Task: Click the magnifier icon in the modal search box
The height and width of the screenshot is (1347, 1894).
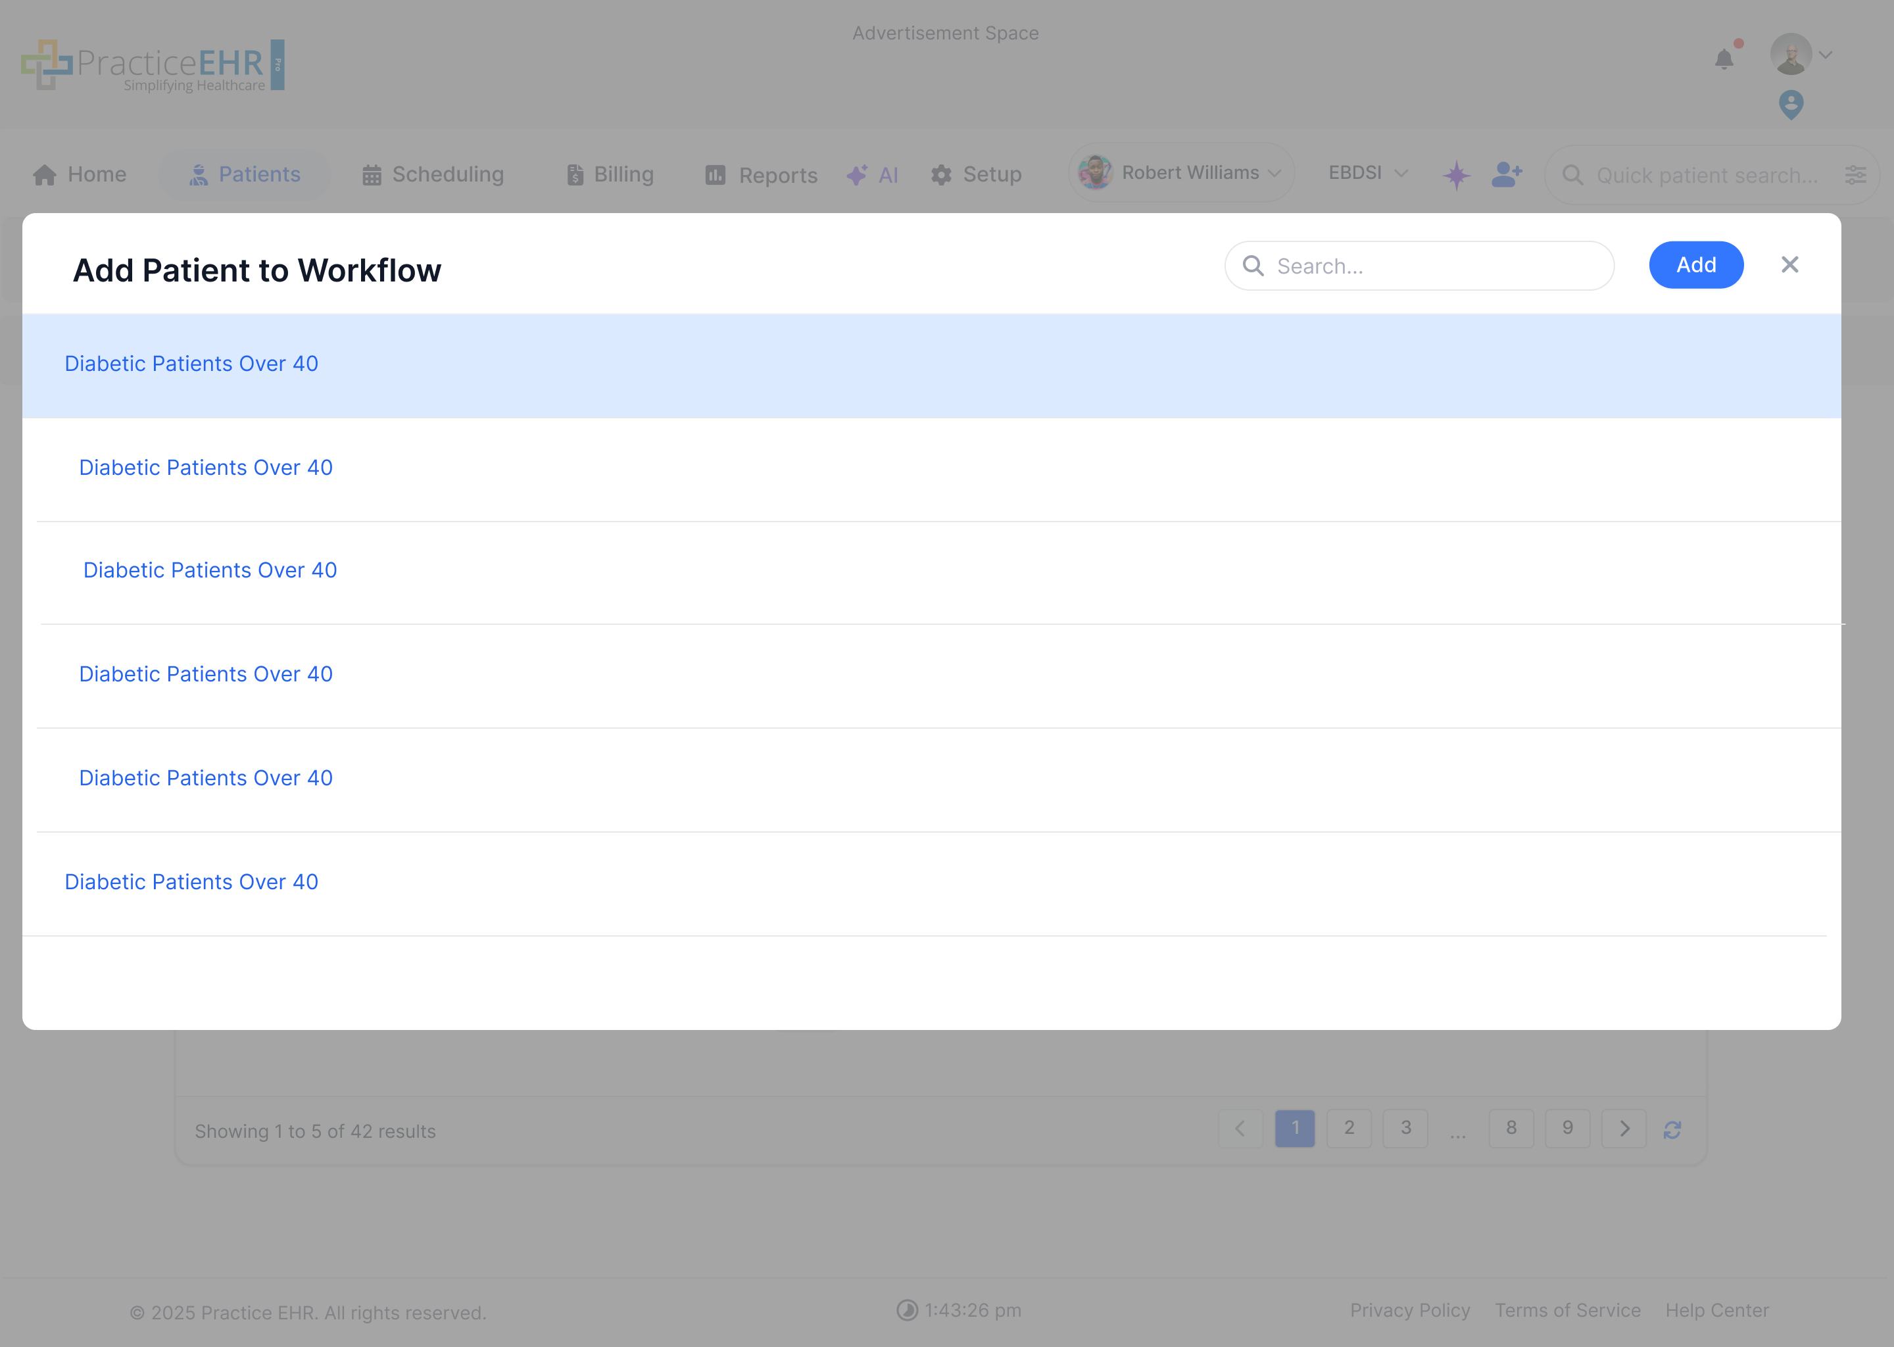Action: click(1253, 266)
